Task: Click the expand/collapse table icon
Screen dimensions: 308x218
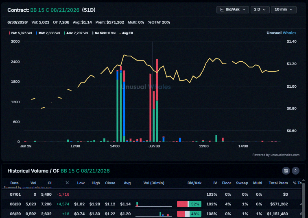Action: point(295,171)
